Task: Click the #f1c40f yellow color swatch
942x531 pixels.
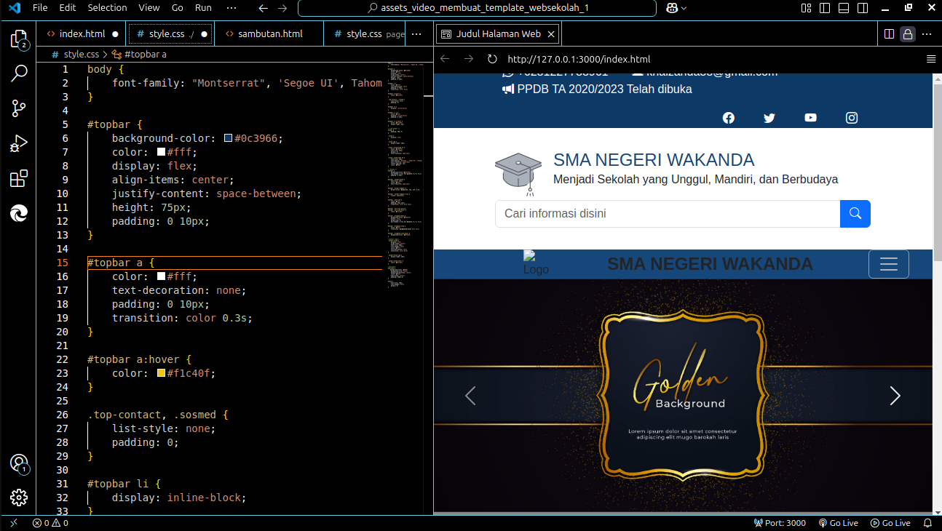Action: [x=161, y=373]
